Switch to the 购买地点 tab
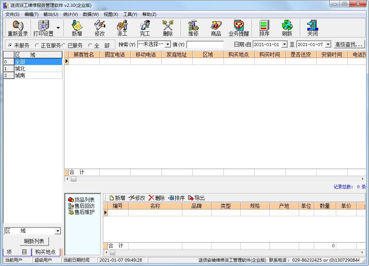Screen dimensions: 369x266 (x=45, y=252)
